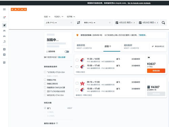Click the magnifier search button
The image size is (169, 127).
click(163, 23)
